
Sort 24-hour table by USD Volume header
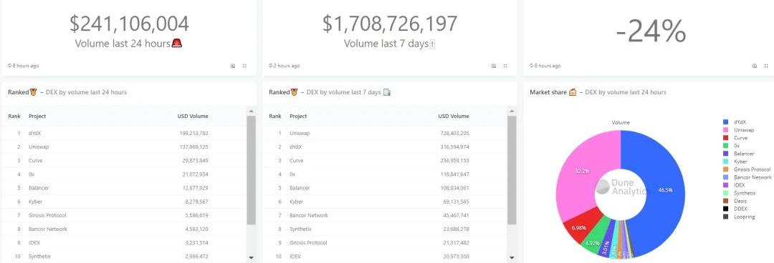(x=193, y=116)
